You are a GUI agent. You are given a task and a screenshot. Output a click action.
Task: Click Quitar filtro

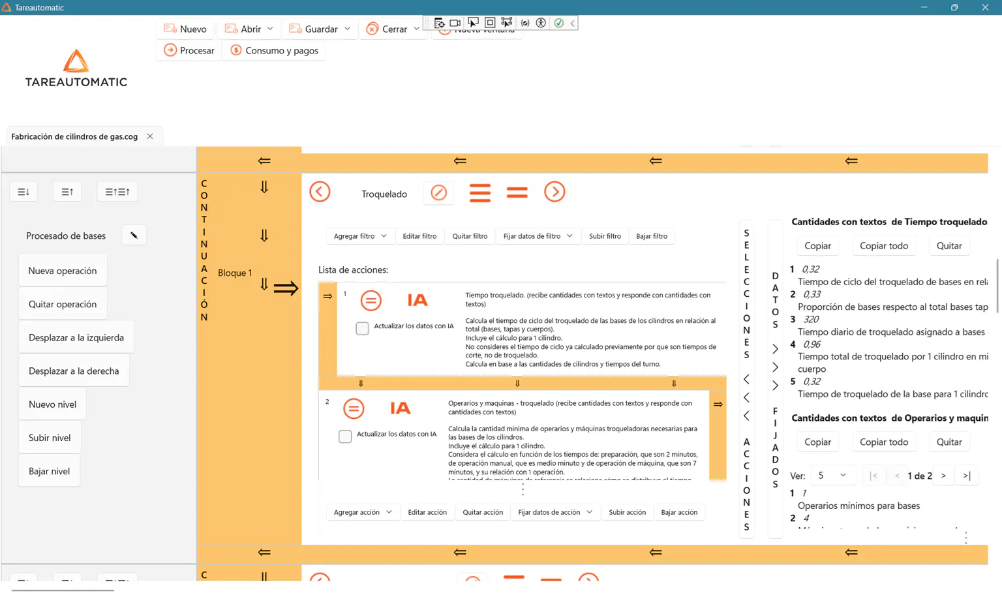470,236
